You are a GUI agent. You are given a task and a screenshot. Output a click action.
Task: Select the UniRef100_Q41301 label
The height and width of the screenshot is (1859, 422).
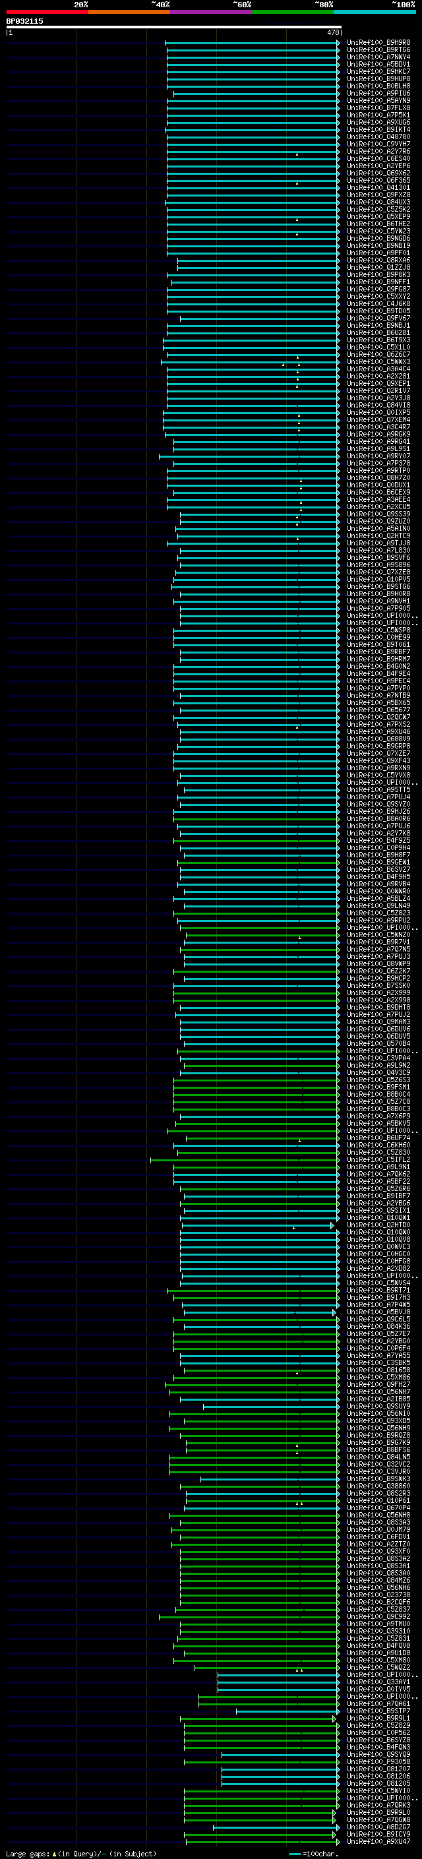(x=378, y=188)
